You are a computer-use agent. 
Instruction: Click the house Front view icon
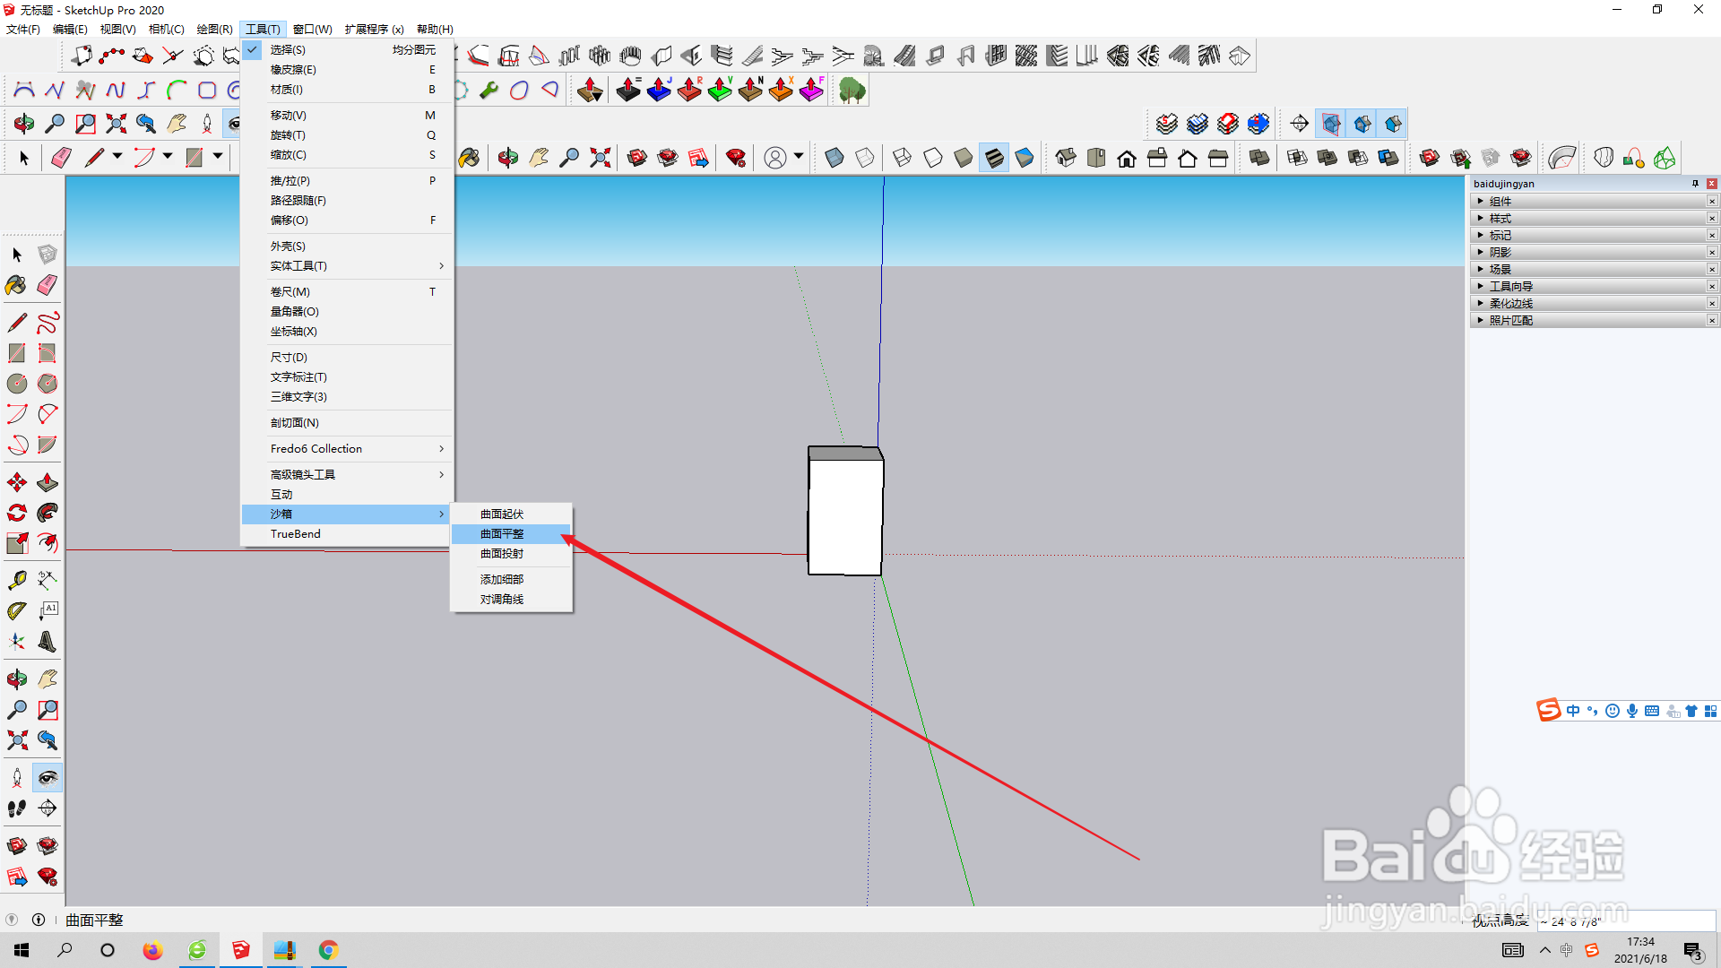[x=1127, y=159]
